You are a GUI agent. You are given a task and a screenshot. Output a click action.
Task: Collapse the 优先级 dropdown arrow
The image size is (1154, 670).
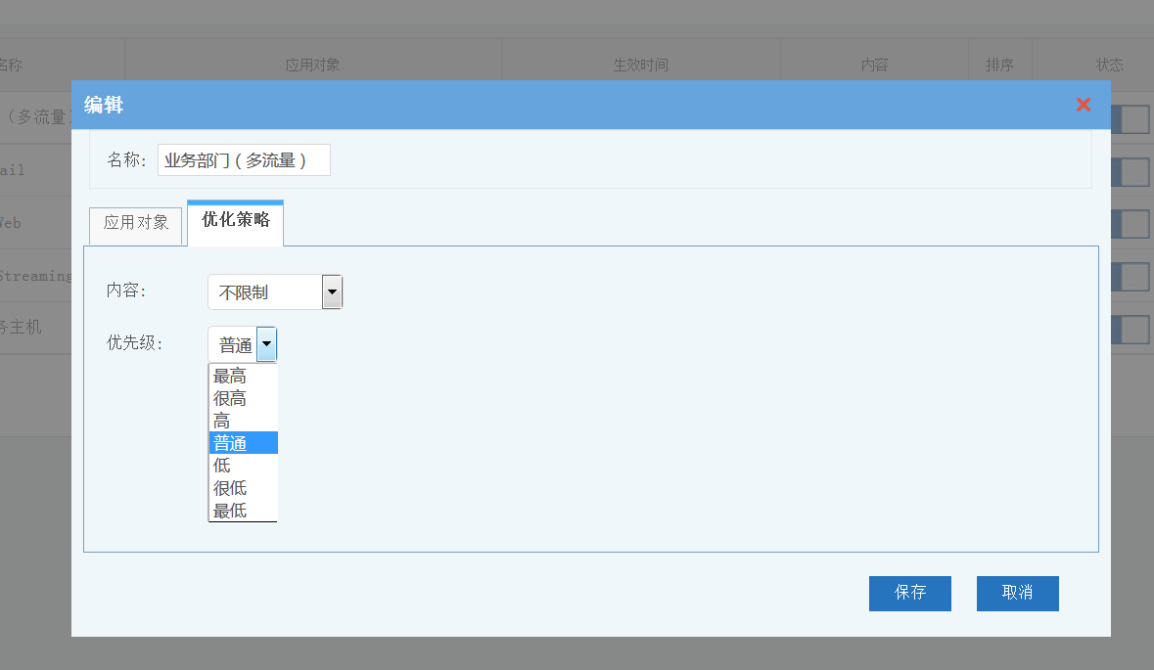coord(266,344)
